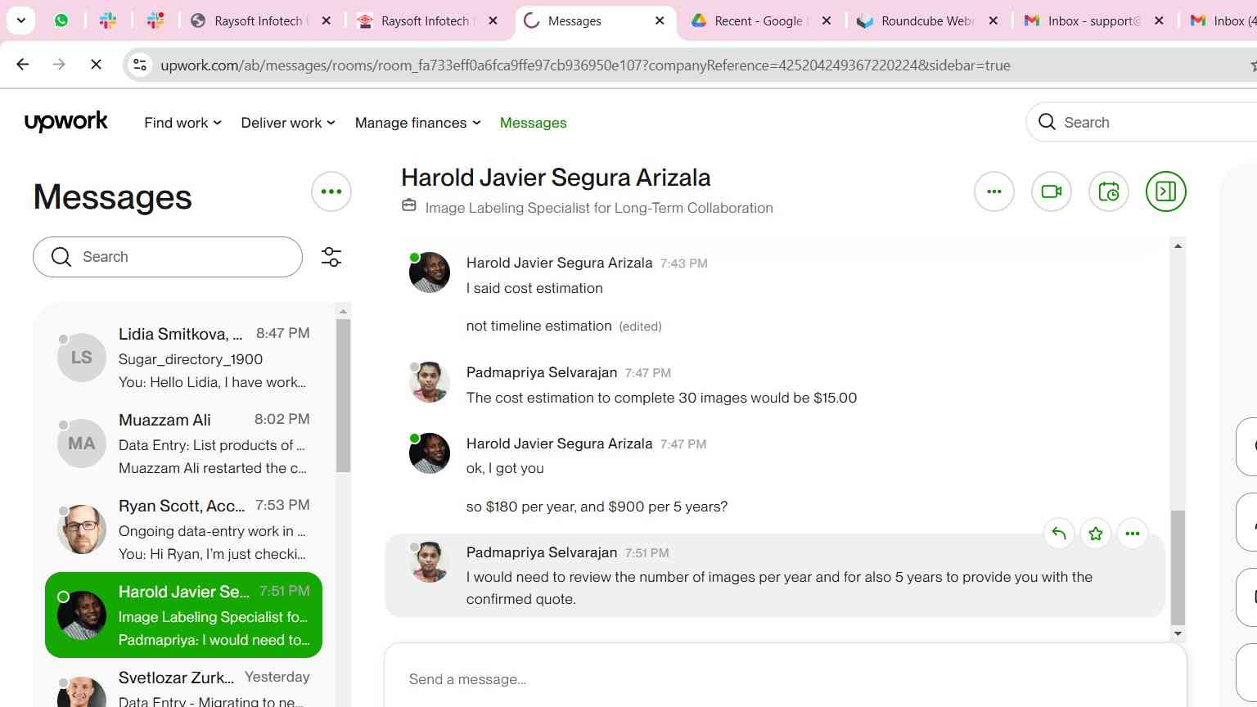1257x707 pixels.
Task: Click Lidia Smitkova LS avatar
Action: click(82, 358)
